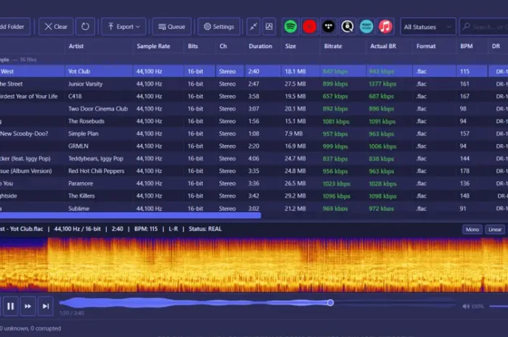The width and height of the screenshot is (508, 337).
Task: Open the Settings button
Action: 218,27
